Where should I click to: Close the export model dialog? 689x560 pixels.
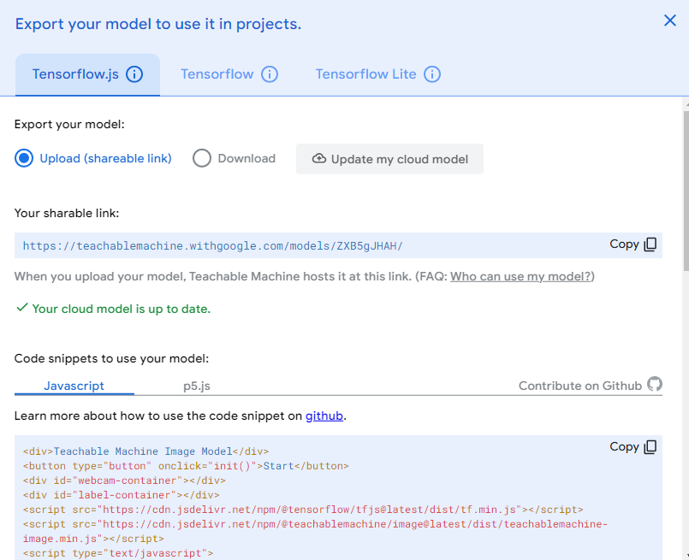[x=670, y=21]
